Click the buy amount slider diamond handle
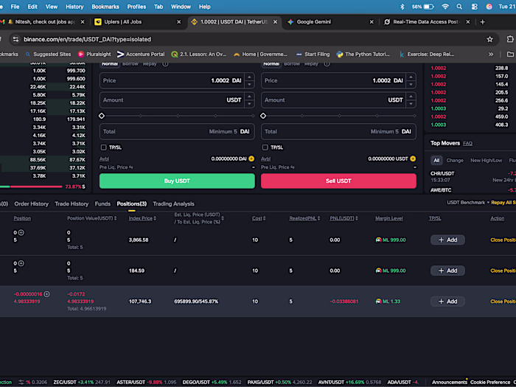The height and width of the screenshot is (387, 516). (x=102, y=116)
